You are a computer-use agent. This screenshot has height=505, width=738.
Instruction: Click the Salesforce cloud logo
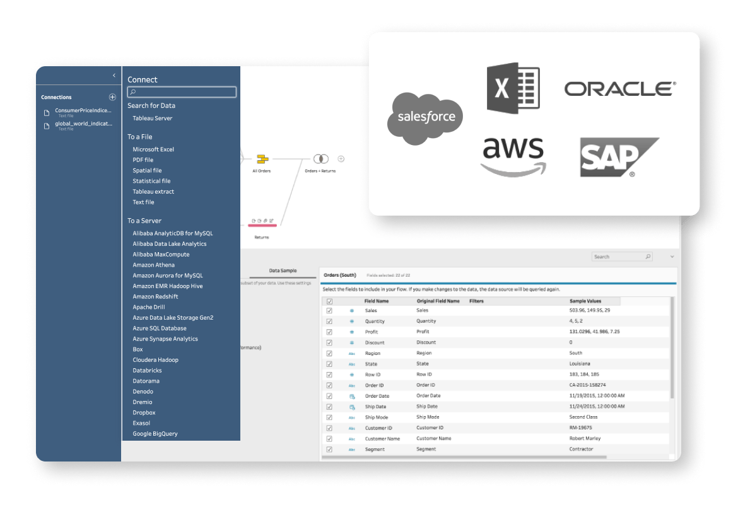pos(425,118)
